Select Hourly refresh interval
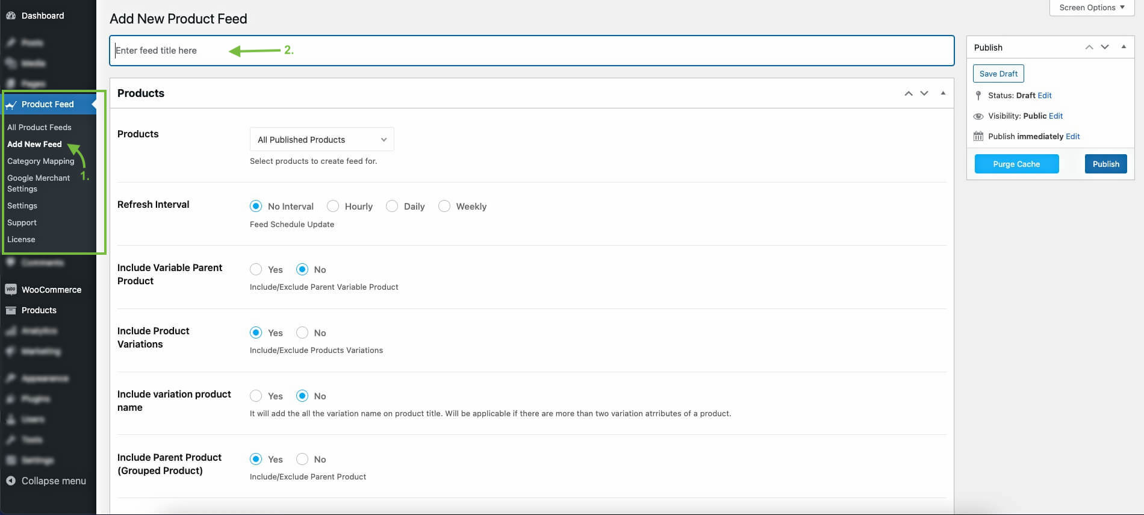The image size is (1144, 515). click(333, 207)
